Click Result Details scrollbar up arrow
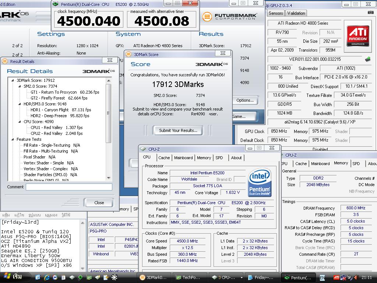 pos(109,81)
